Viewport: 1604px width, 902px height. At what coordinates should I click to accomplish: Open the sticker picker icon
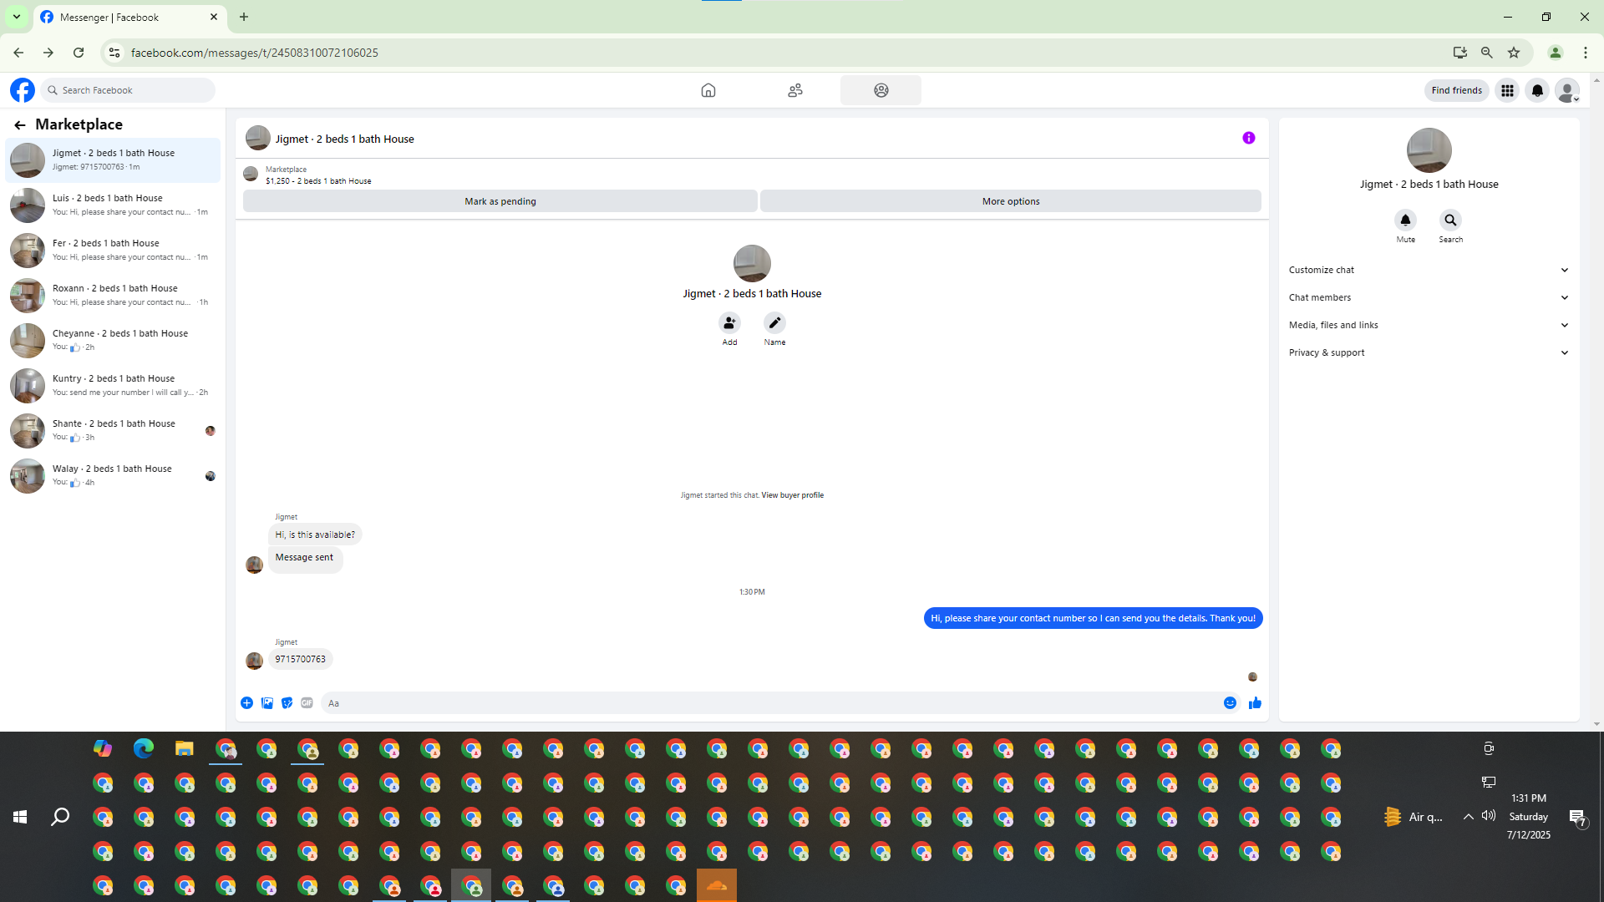[x=287, y=703]
